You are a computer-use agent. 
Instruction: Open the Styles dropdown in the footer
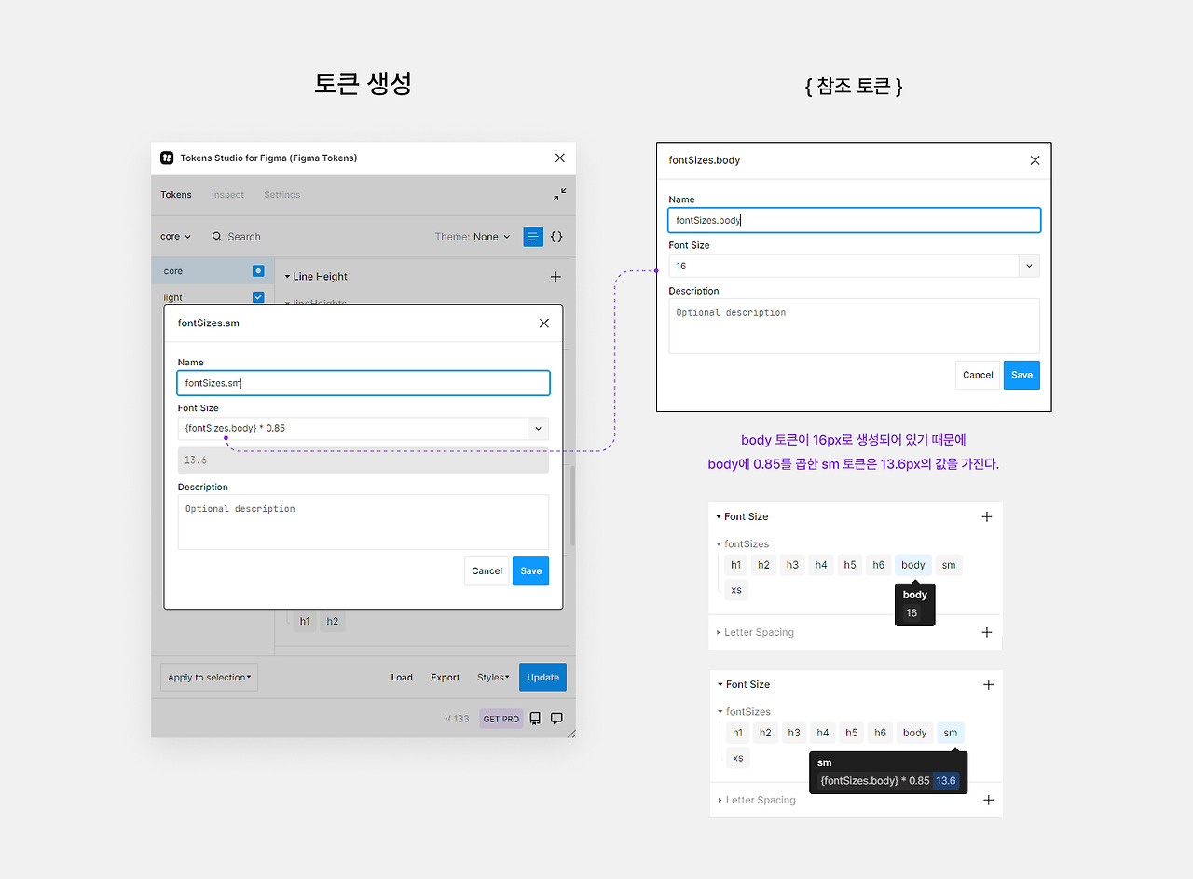click(x=492, y=677)
